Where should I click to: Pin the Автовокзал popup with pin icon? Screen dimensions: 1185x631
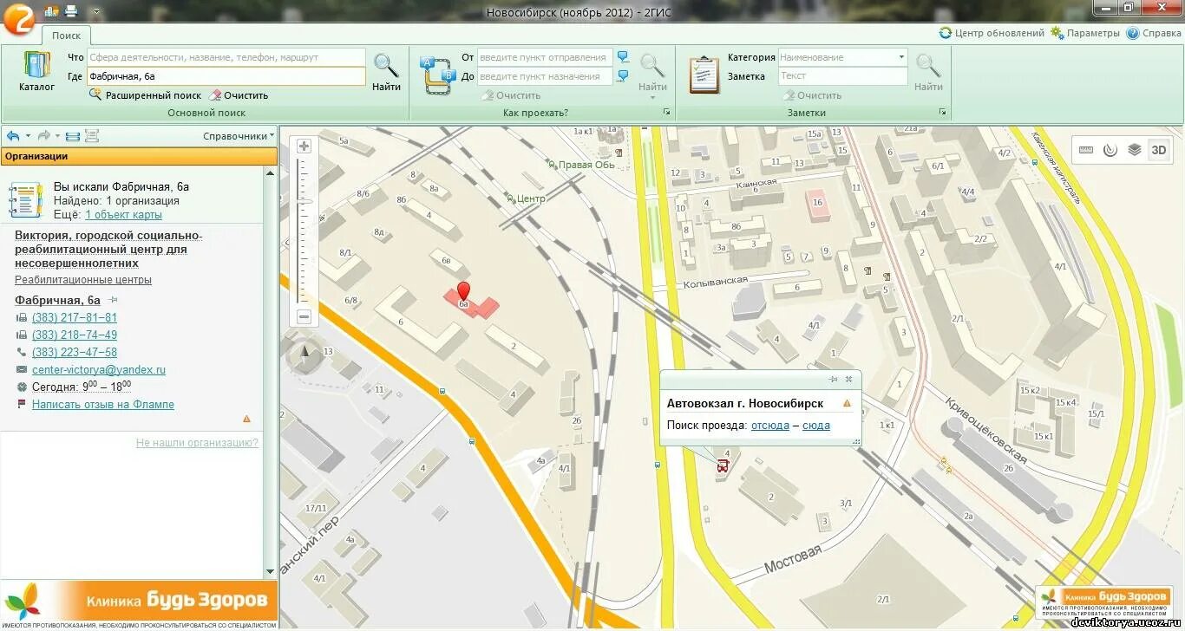coord(833,379)
